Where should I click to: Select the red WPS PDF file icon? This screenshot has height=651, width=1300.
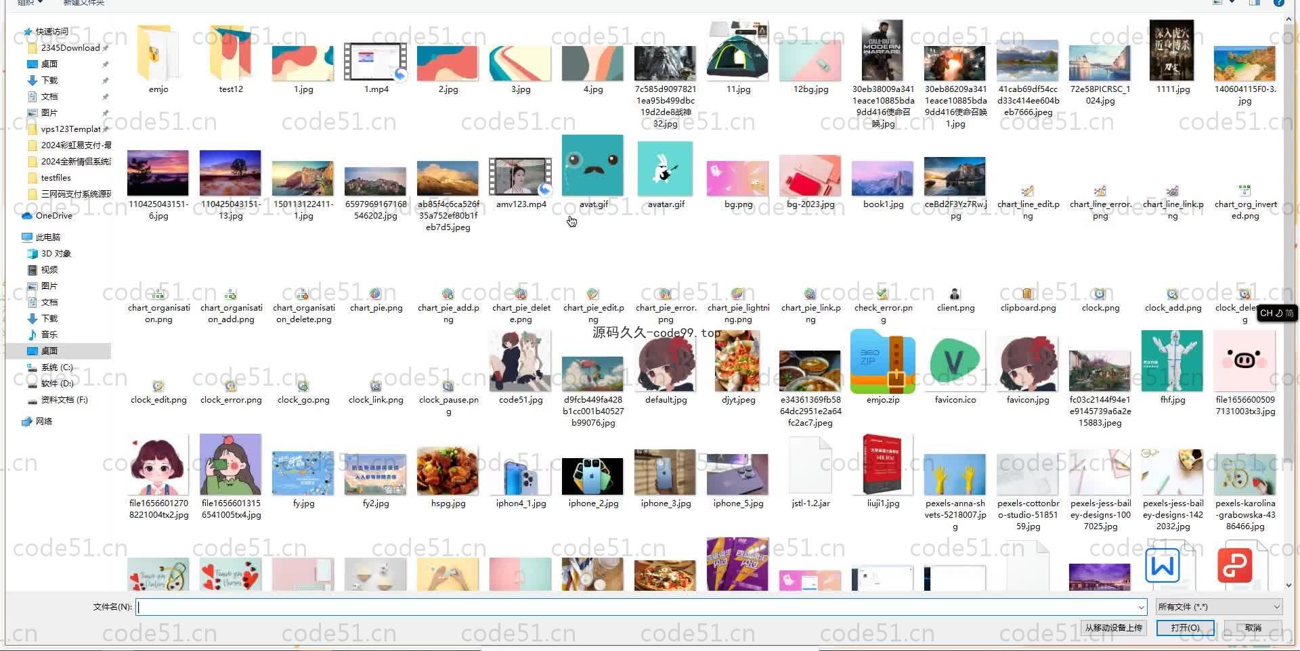pyautogui.click(x=1234, y=566)
